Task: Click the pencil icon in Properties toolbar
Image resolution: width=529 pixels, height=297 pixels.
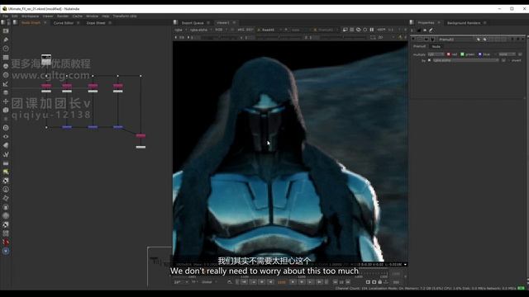Action: [431, 31]
